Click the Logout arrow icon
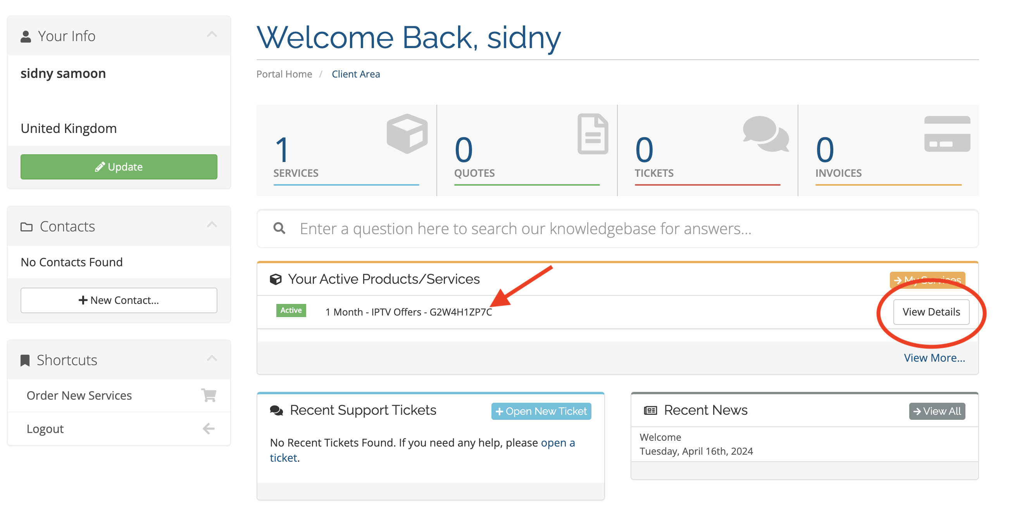 pyautogui.click(x=209, y=429)
